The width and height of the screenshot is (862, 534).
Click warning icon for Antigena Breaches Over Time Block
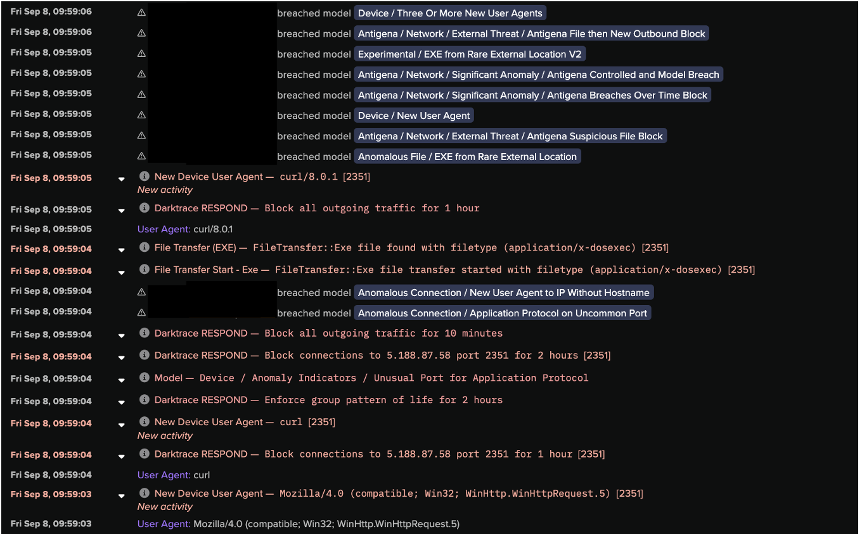click(x=141, y=94)
